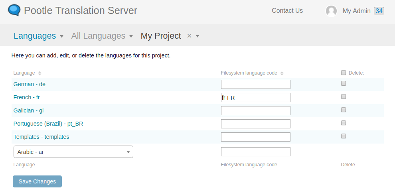Open the My Admin avatar icon
Image resolution: width=395 pixels, height=195 pixels.
331,11
